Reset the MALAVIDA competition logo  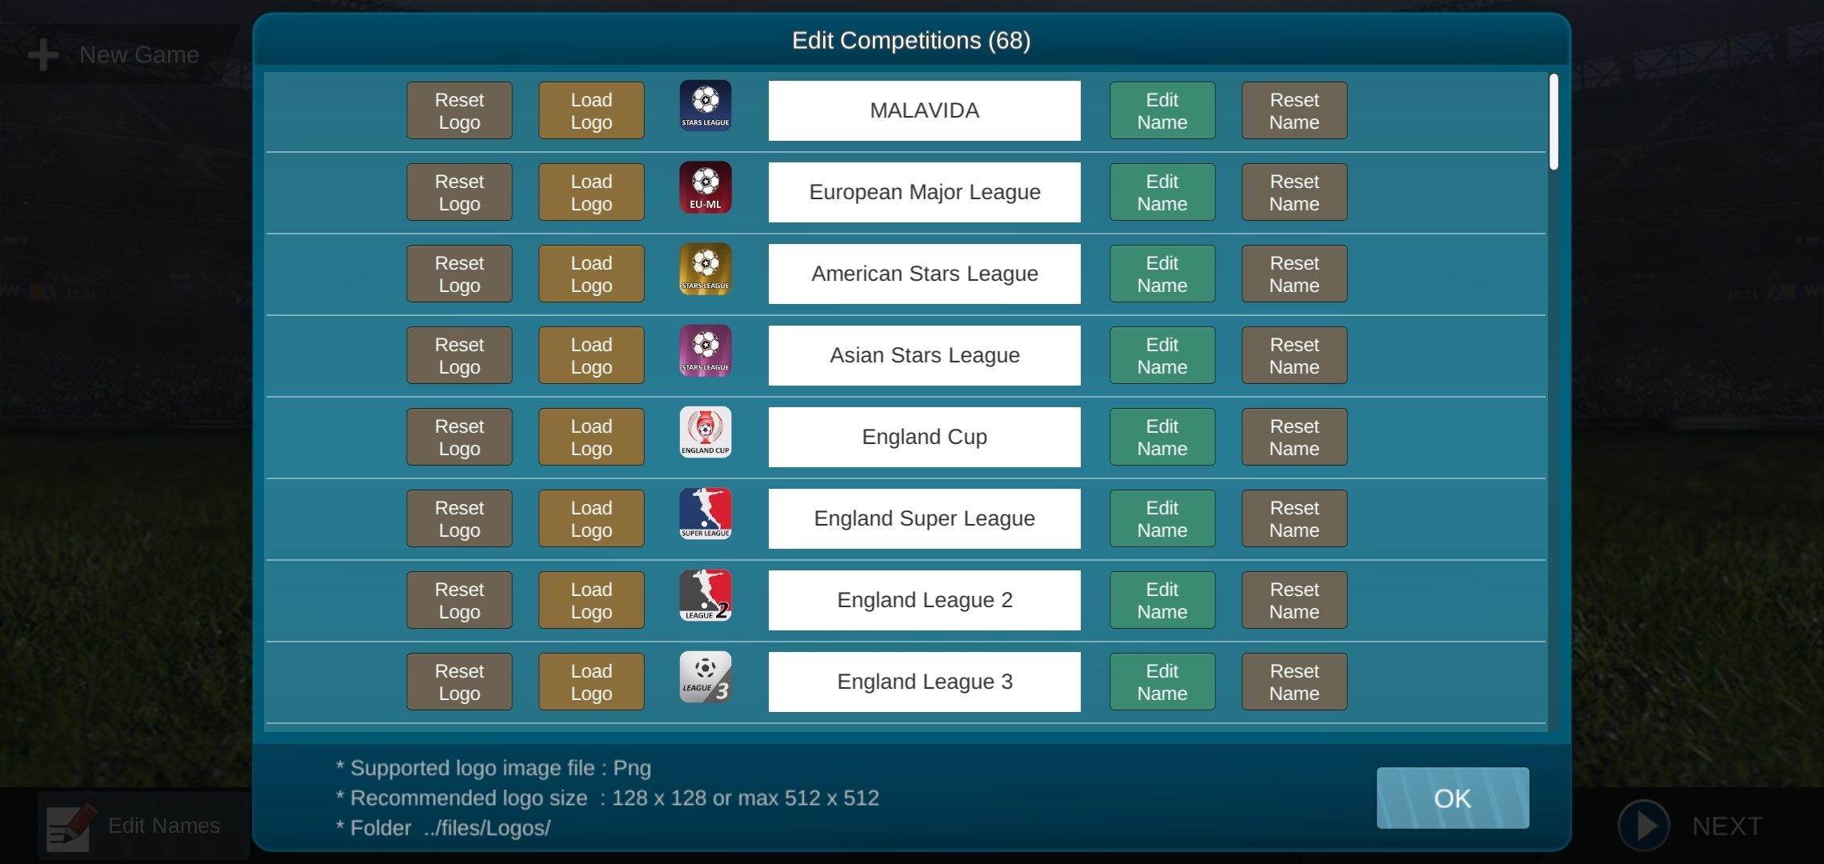tap(459, 110)
